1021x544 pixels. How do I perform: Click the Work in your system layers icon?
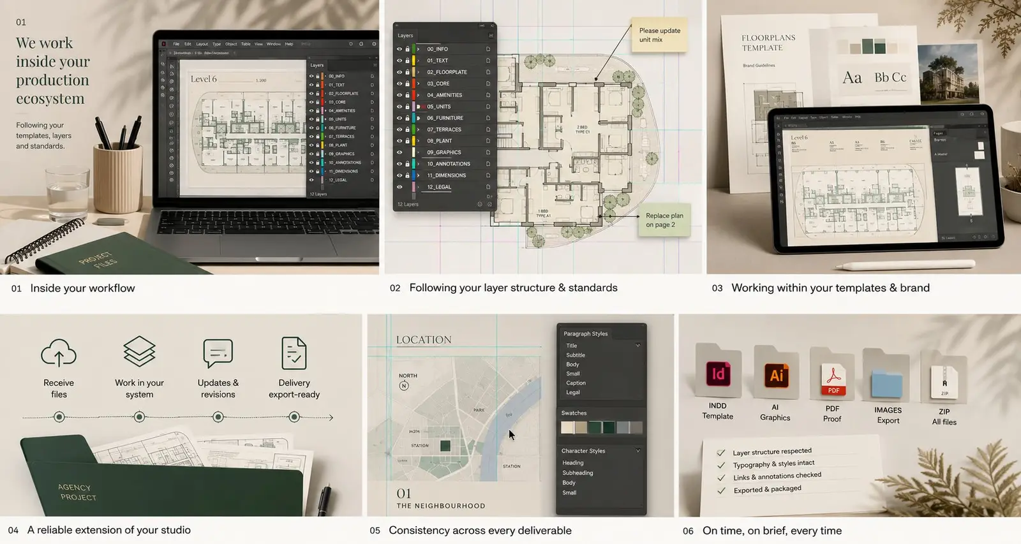click(x=139, y=351)
